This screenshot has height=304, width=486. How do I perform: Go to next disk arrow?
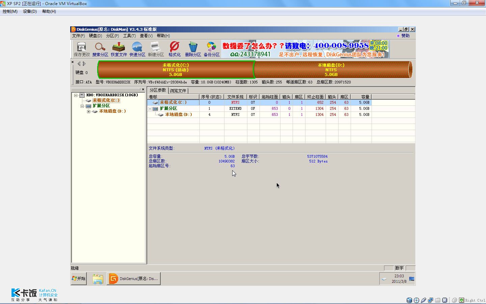[x=84, y=64]
